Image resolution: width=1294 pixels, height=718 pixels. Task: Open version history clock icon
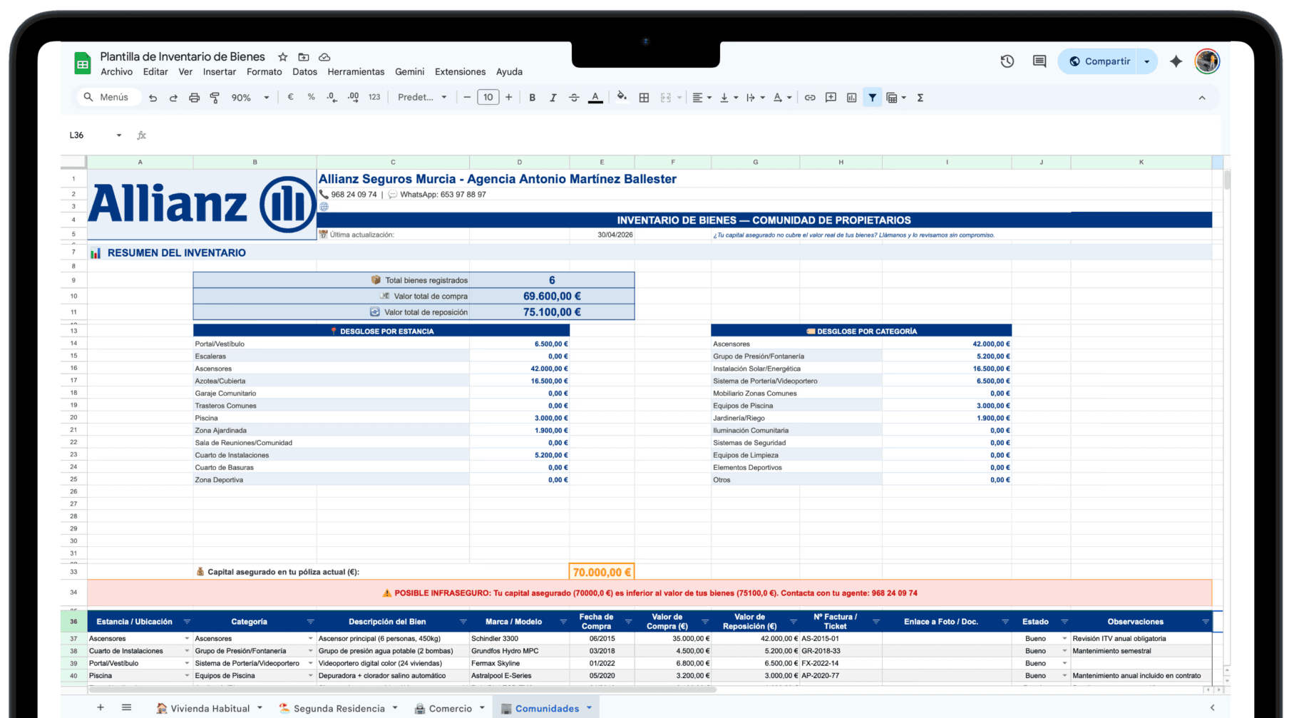1007,61
